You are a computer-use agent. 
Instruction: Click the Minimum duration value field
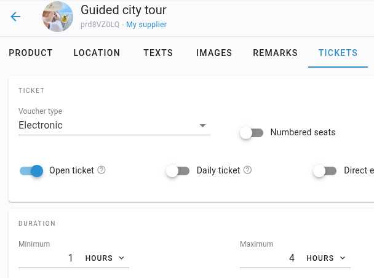(x=47, y=258)
